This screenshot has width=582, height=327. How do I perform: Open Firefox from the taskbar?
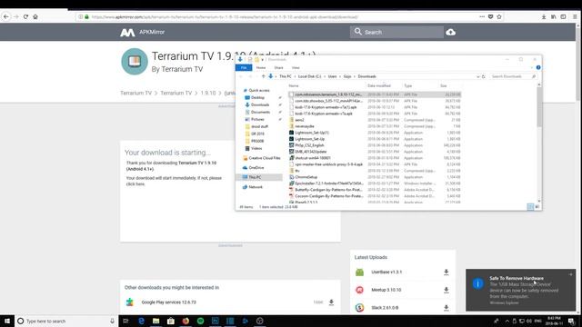point(186,321)
